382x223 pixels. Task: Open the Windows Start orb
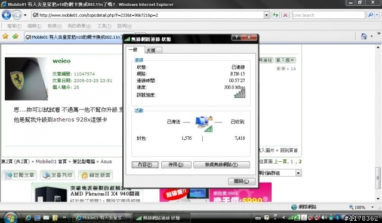coord(10,218)
